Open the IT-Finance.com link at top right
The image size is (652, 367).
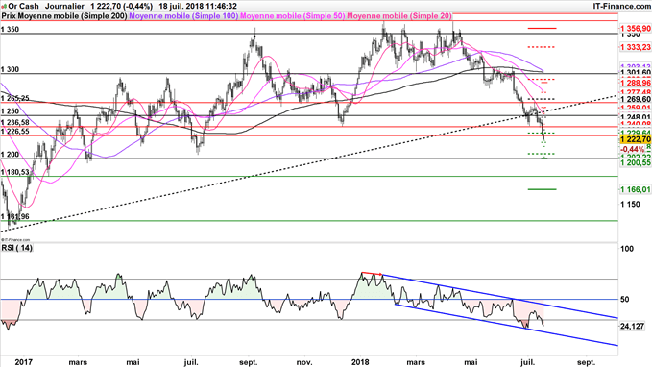[621, 6]
